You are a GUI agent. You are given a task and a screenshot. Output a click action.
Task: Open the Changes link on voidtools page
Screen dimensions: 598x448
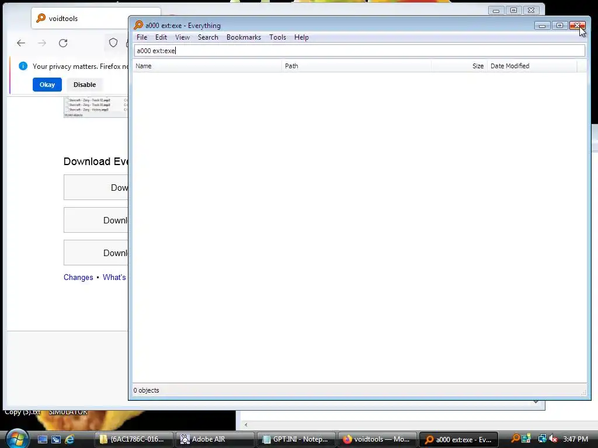(78, 277)
